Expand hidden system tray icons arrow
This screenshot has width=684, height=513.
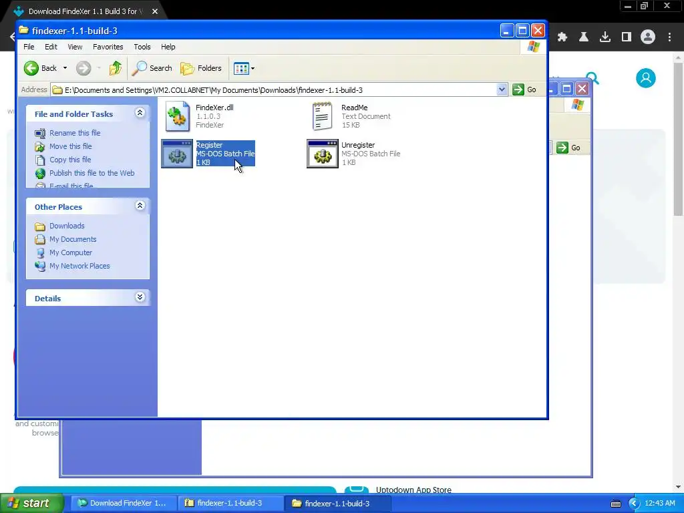coord(634,504)
